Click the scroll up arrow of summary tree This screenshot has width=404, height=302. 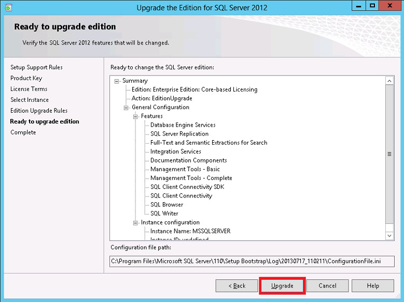coord(389,81)
